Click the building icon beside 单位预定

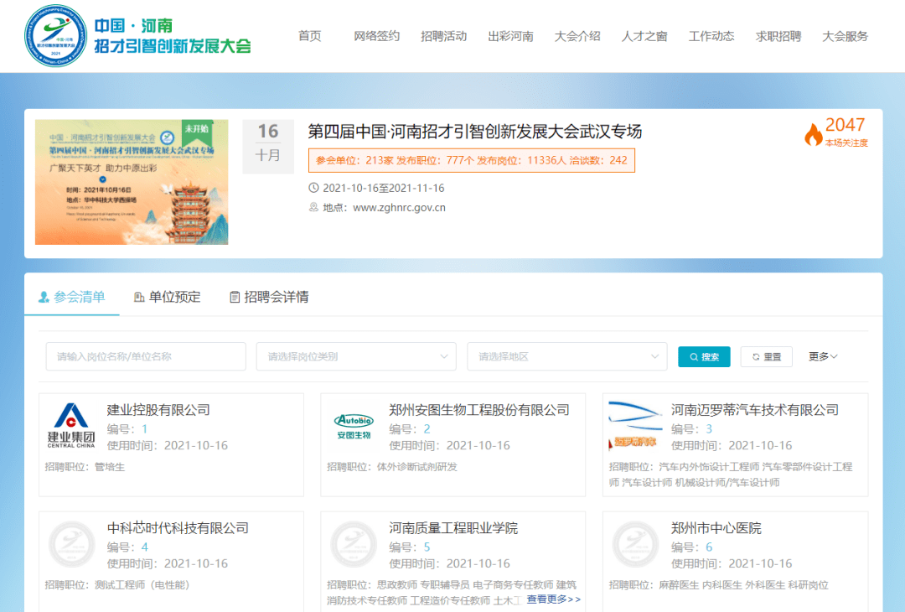139,298
